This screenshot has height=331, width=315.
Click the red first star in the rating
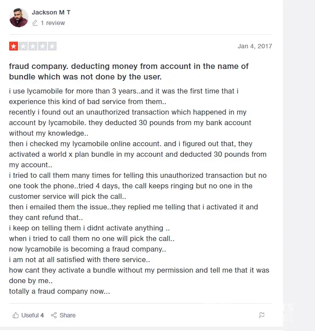point(14,46)
